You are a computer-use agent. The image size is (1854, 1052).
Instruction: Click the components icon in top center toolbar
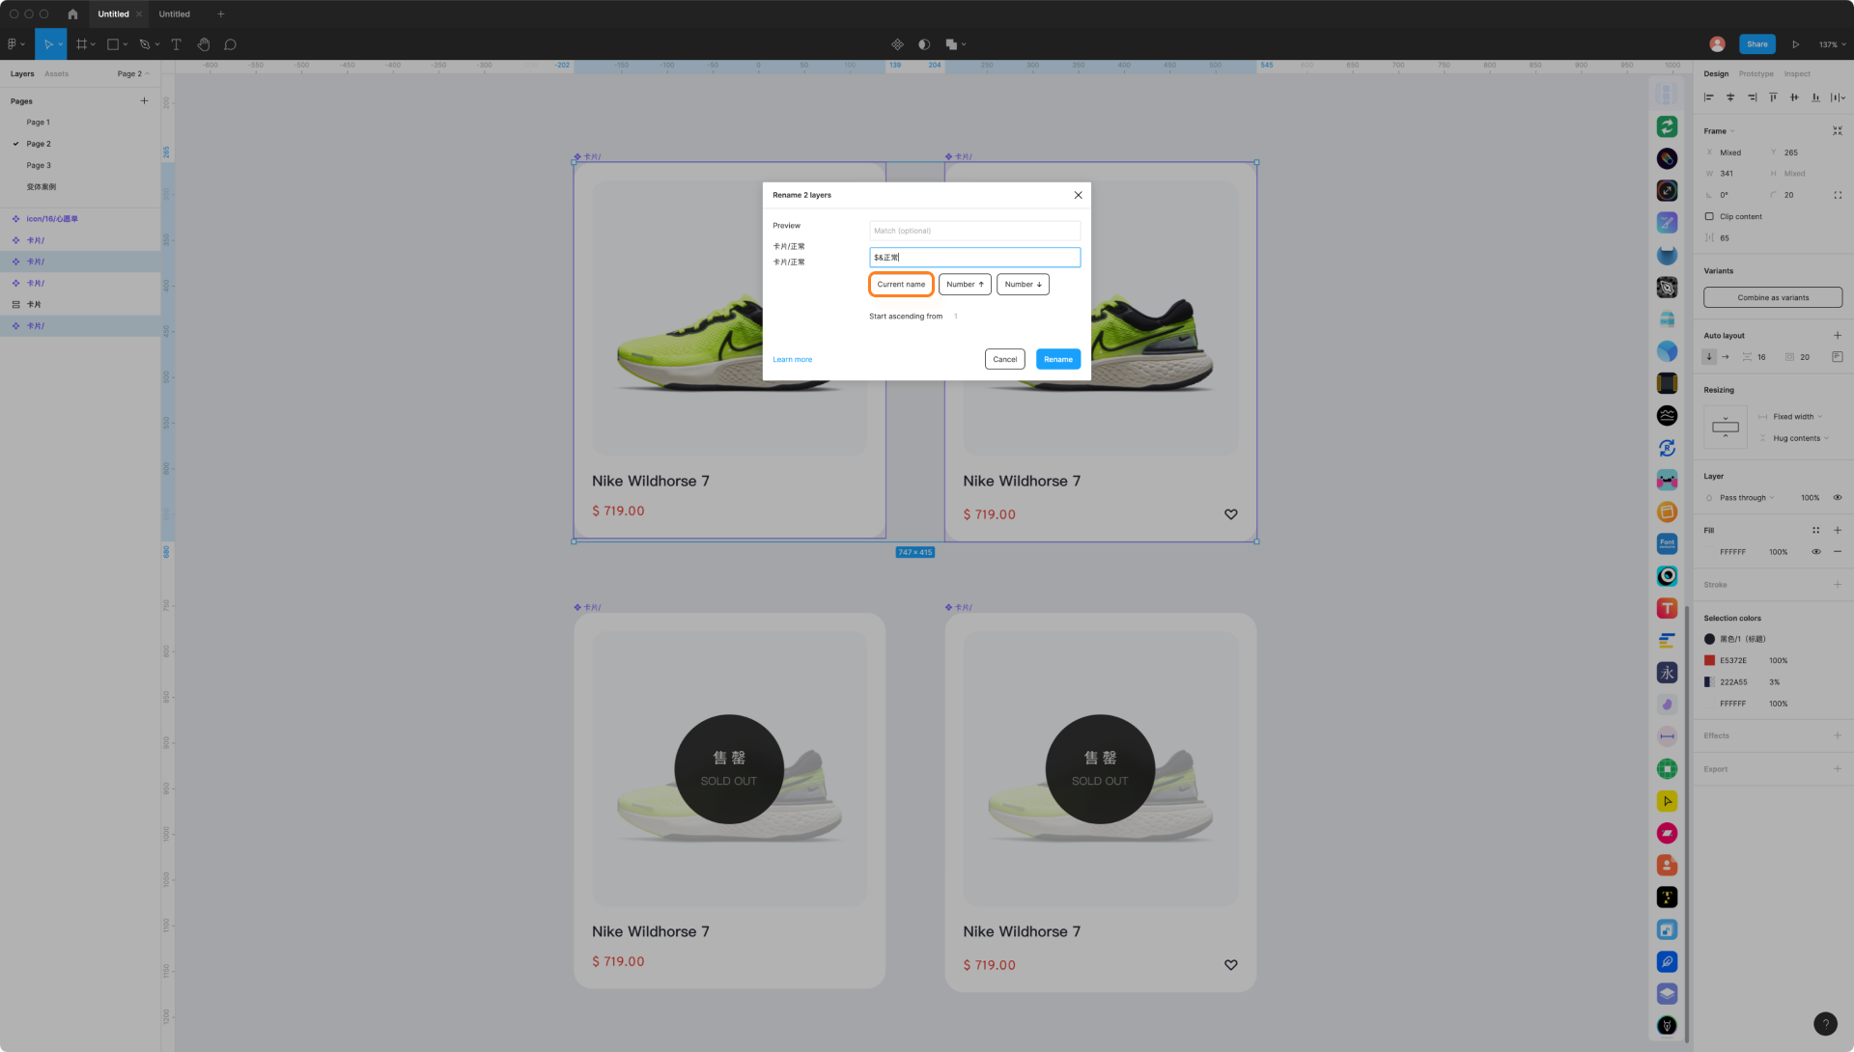point(897,44)
